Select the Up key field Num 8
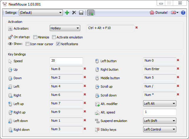The width and height of the screenshot is (189, 139). tap(66, 69)
